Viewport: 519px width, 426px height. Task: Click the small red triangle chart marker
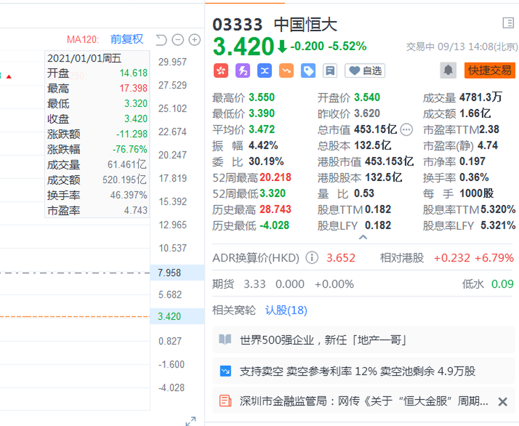point(9,77)
